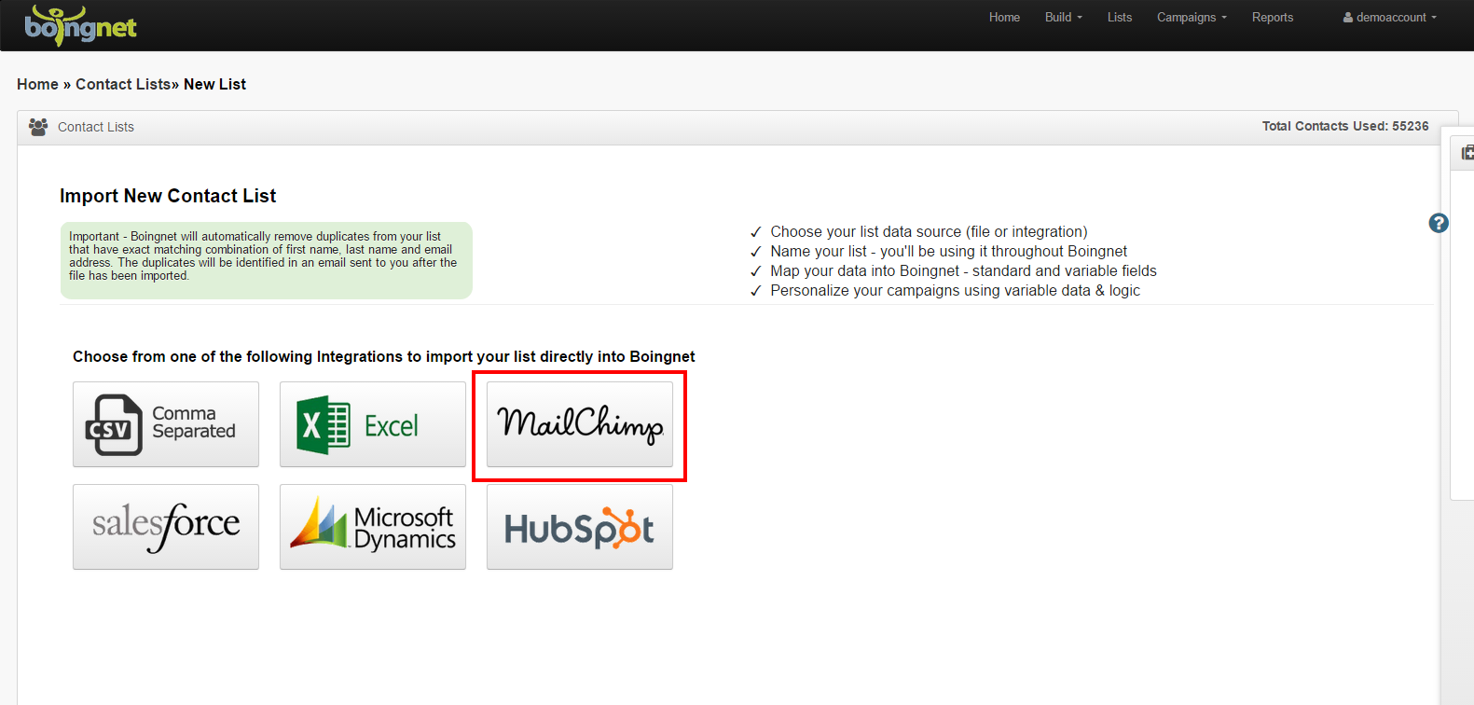Expand the Build dropdown menu
The image size is (1474, 705).
(x=1063, y=18)
